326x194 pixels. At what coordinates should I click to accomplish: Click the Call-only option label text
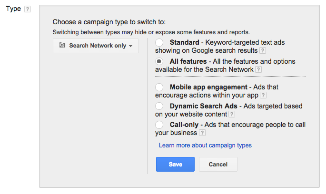184,125
